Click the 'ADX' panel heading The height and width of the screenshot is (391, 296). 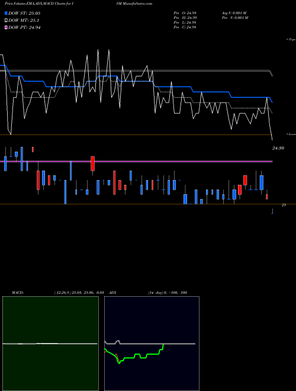(x=112, y=293)
